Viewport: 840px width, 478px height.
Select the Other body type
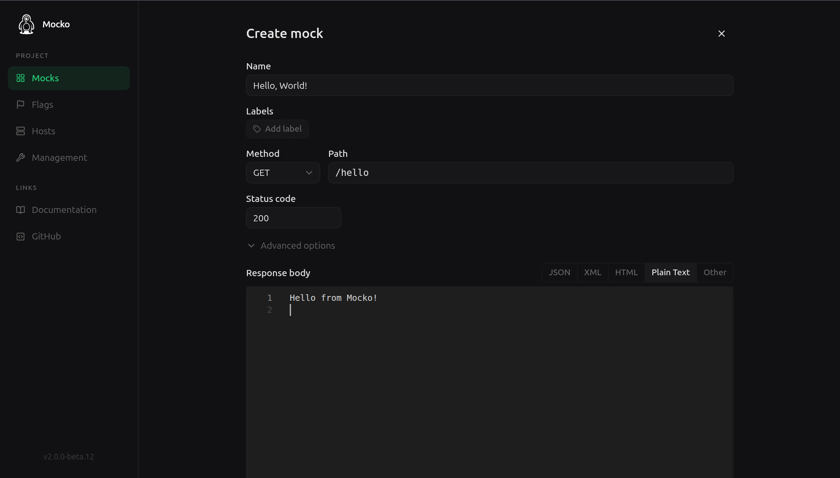pos(715,273)
